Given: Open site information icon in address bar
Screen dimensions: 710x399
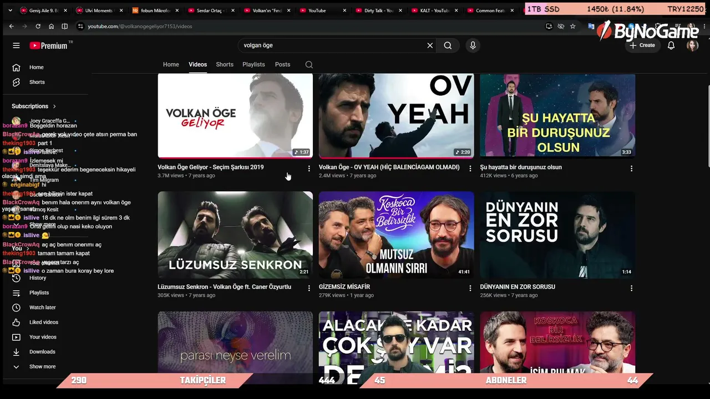Looking at the screenshot, I should tap(80, 26).
